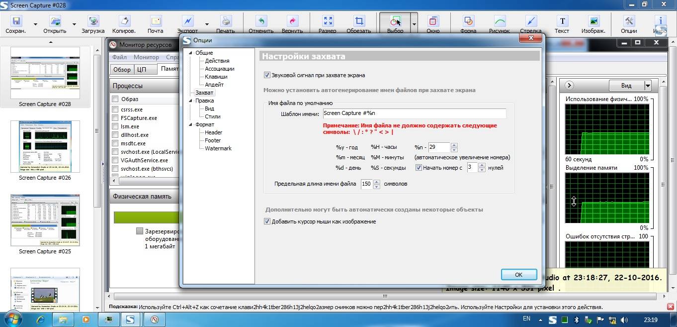Click the Форма (Shape) tool icon
The height and width of the screenshot is (327, 677).
click(x=468, y=21)
